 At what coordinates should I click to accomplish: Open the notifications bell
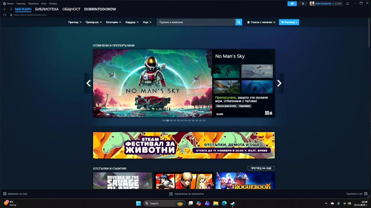303,3
